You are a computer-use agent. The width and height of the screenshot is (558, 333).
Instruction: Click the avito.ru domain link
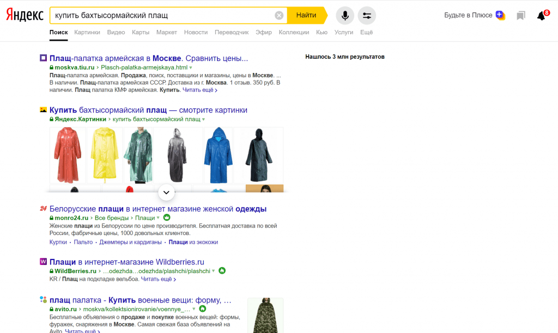tap(65, 309)
